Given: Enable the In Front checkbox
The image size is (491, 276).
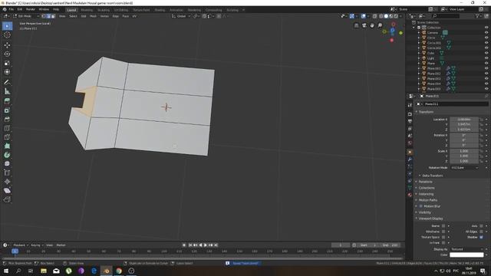Looking at the screenshot, I should tap(443, 242).
